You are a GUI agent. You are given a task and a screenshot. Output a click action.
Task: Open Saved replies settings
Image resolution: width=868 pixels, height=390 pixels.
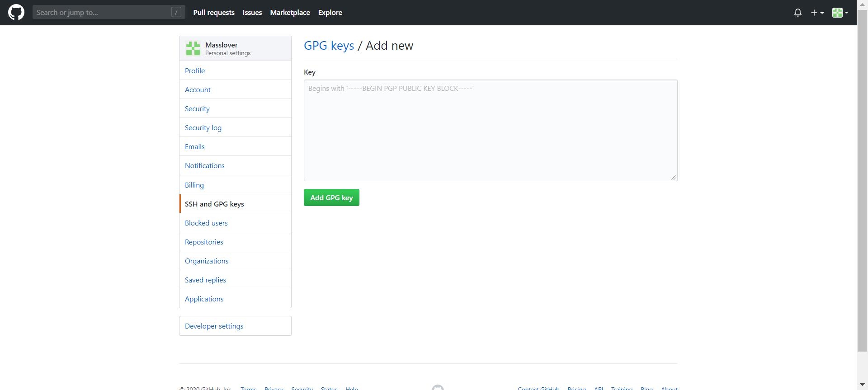(x=235, y=280)
